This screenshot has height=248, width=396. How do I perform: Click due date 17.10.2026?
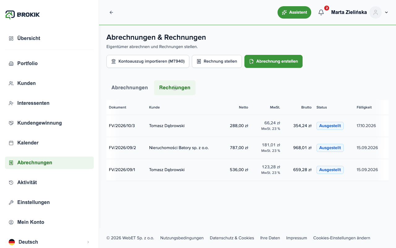point(366,126)
